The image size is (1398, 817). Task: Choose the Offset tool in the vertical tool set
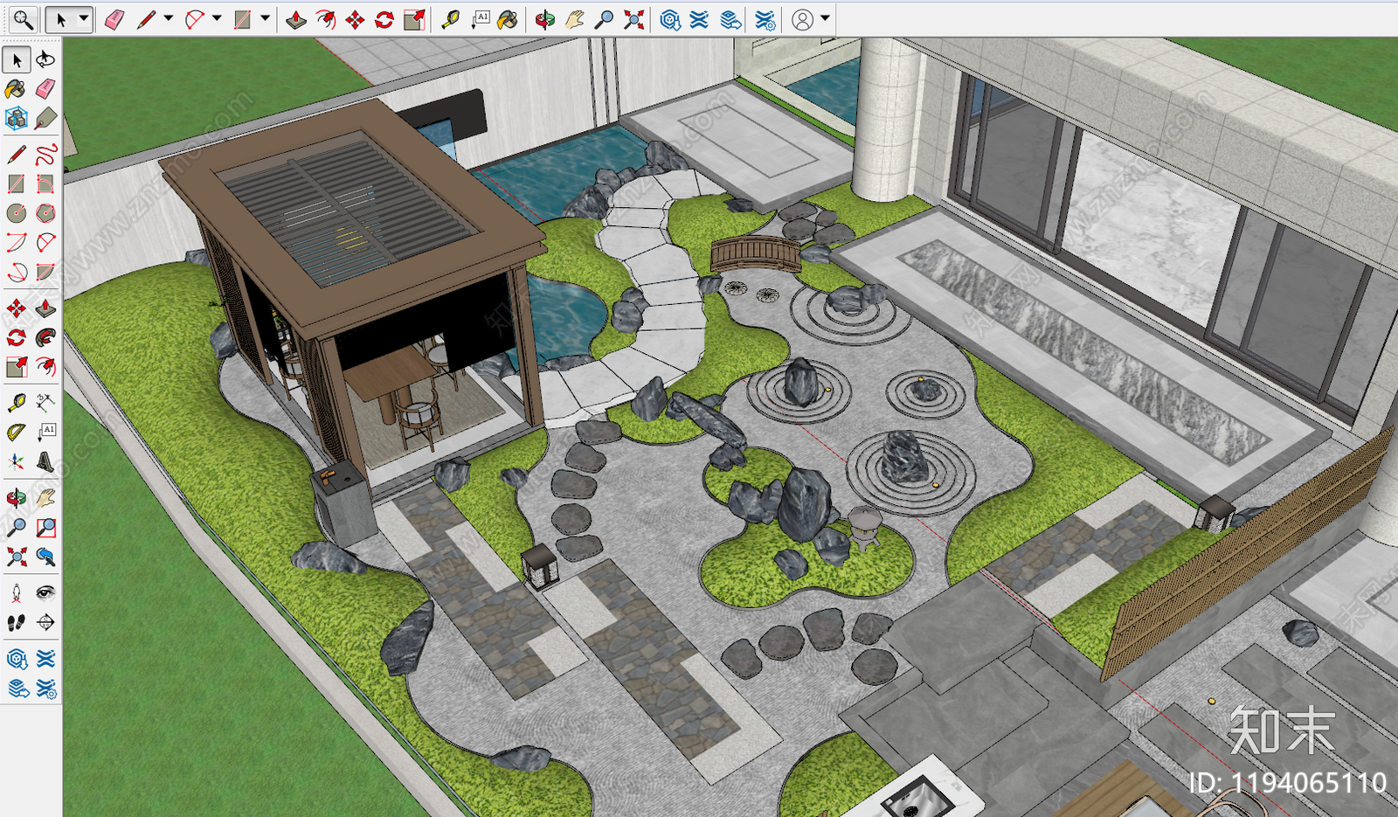pos(45,367)
